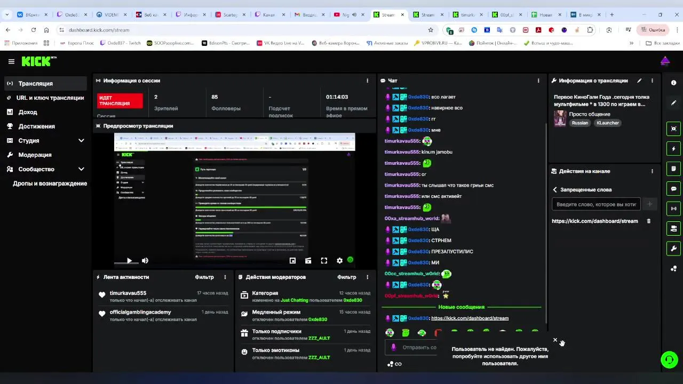
Task: Toggle the moderator actions widget icon
Action: coord(673,169)
